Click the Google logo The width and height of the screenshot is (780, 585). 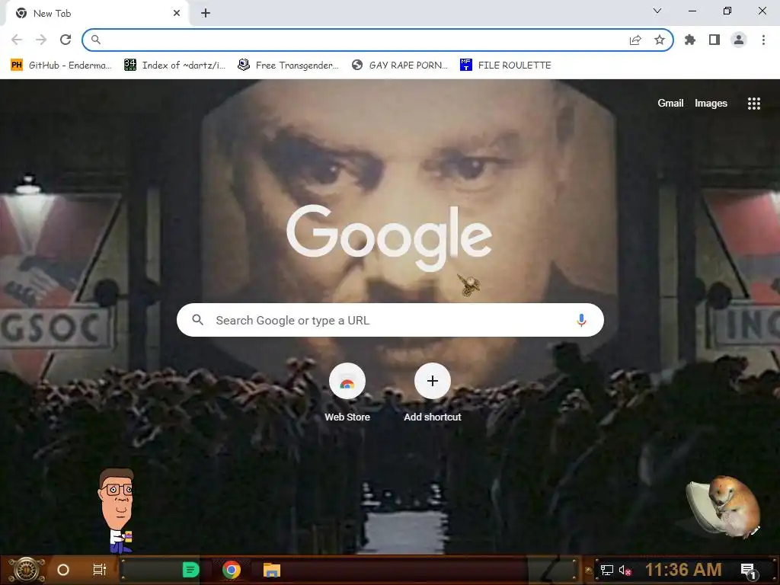[389, 238]
